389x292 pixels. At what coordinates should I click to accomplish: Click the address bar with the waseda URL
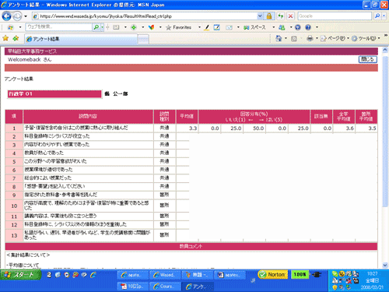[x=145, y=16]
